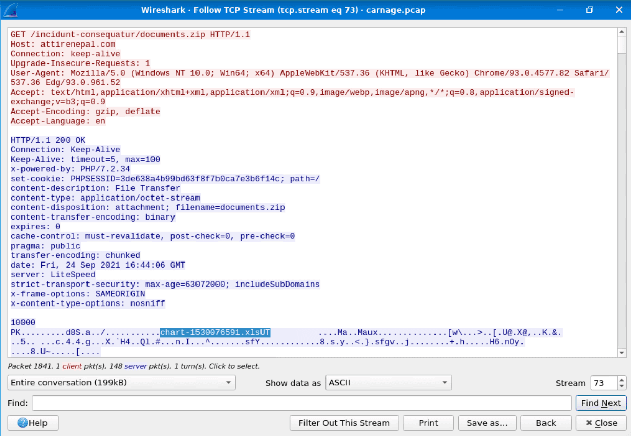Click the scroll down arrow of stream view

[x=622, y=353]
